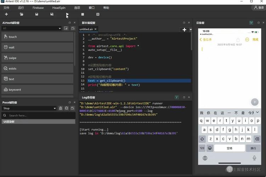Close the script editor panel
The width and height of the screenshot is (266, 177).
[189, 23]
